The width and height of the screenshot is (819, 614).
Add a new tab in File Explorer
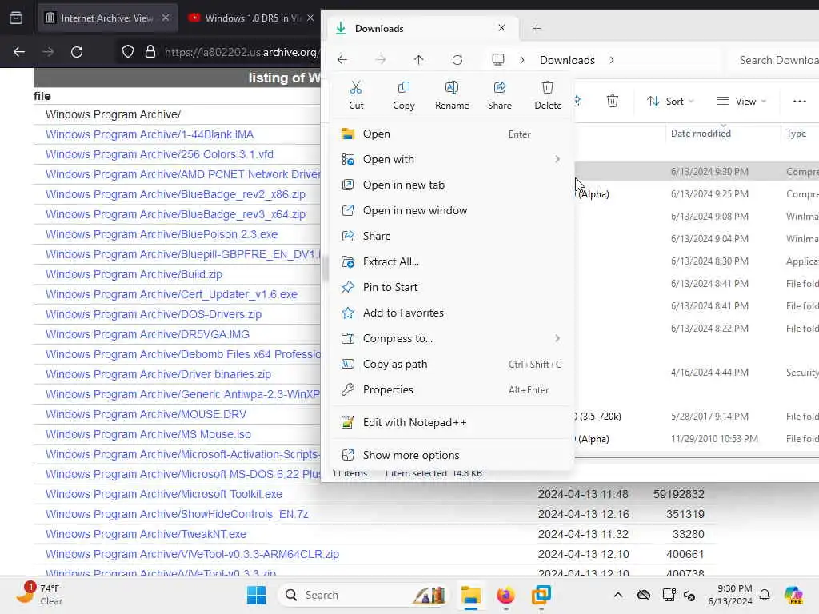(x=537, y=28)
